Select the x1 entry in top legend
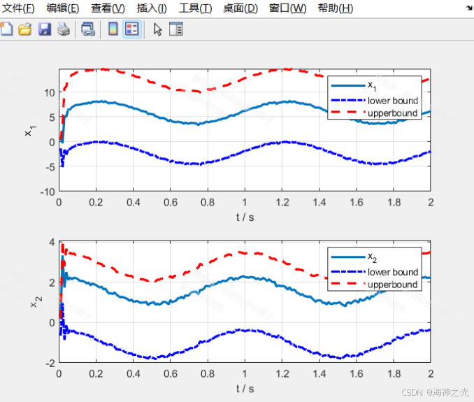The width and height of the screenshot is (474, 402). tap(354, 86)
